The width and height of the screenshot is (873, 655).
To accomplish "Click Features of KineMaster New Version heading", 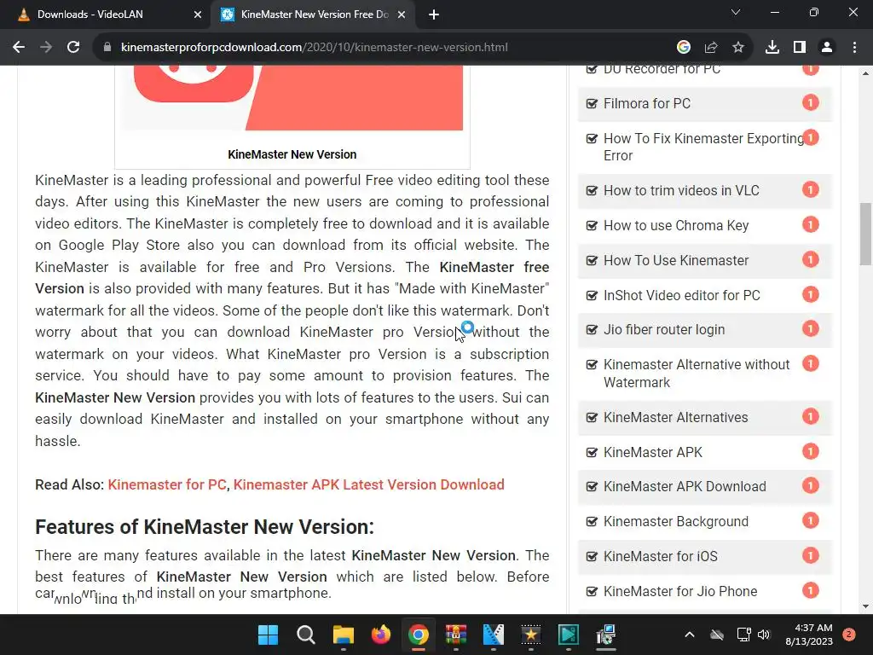I will point(205,527).
